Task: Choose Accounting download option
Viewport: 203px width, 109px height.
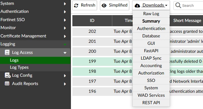Action: pyautogui.click(x=151, y=66)
